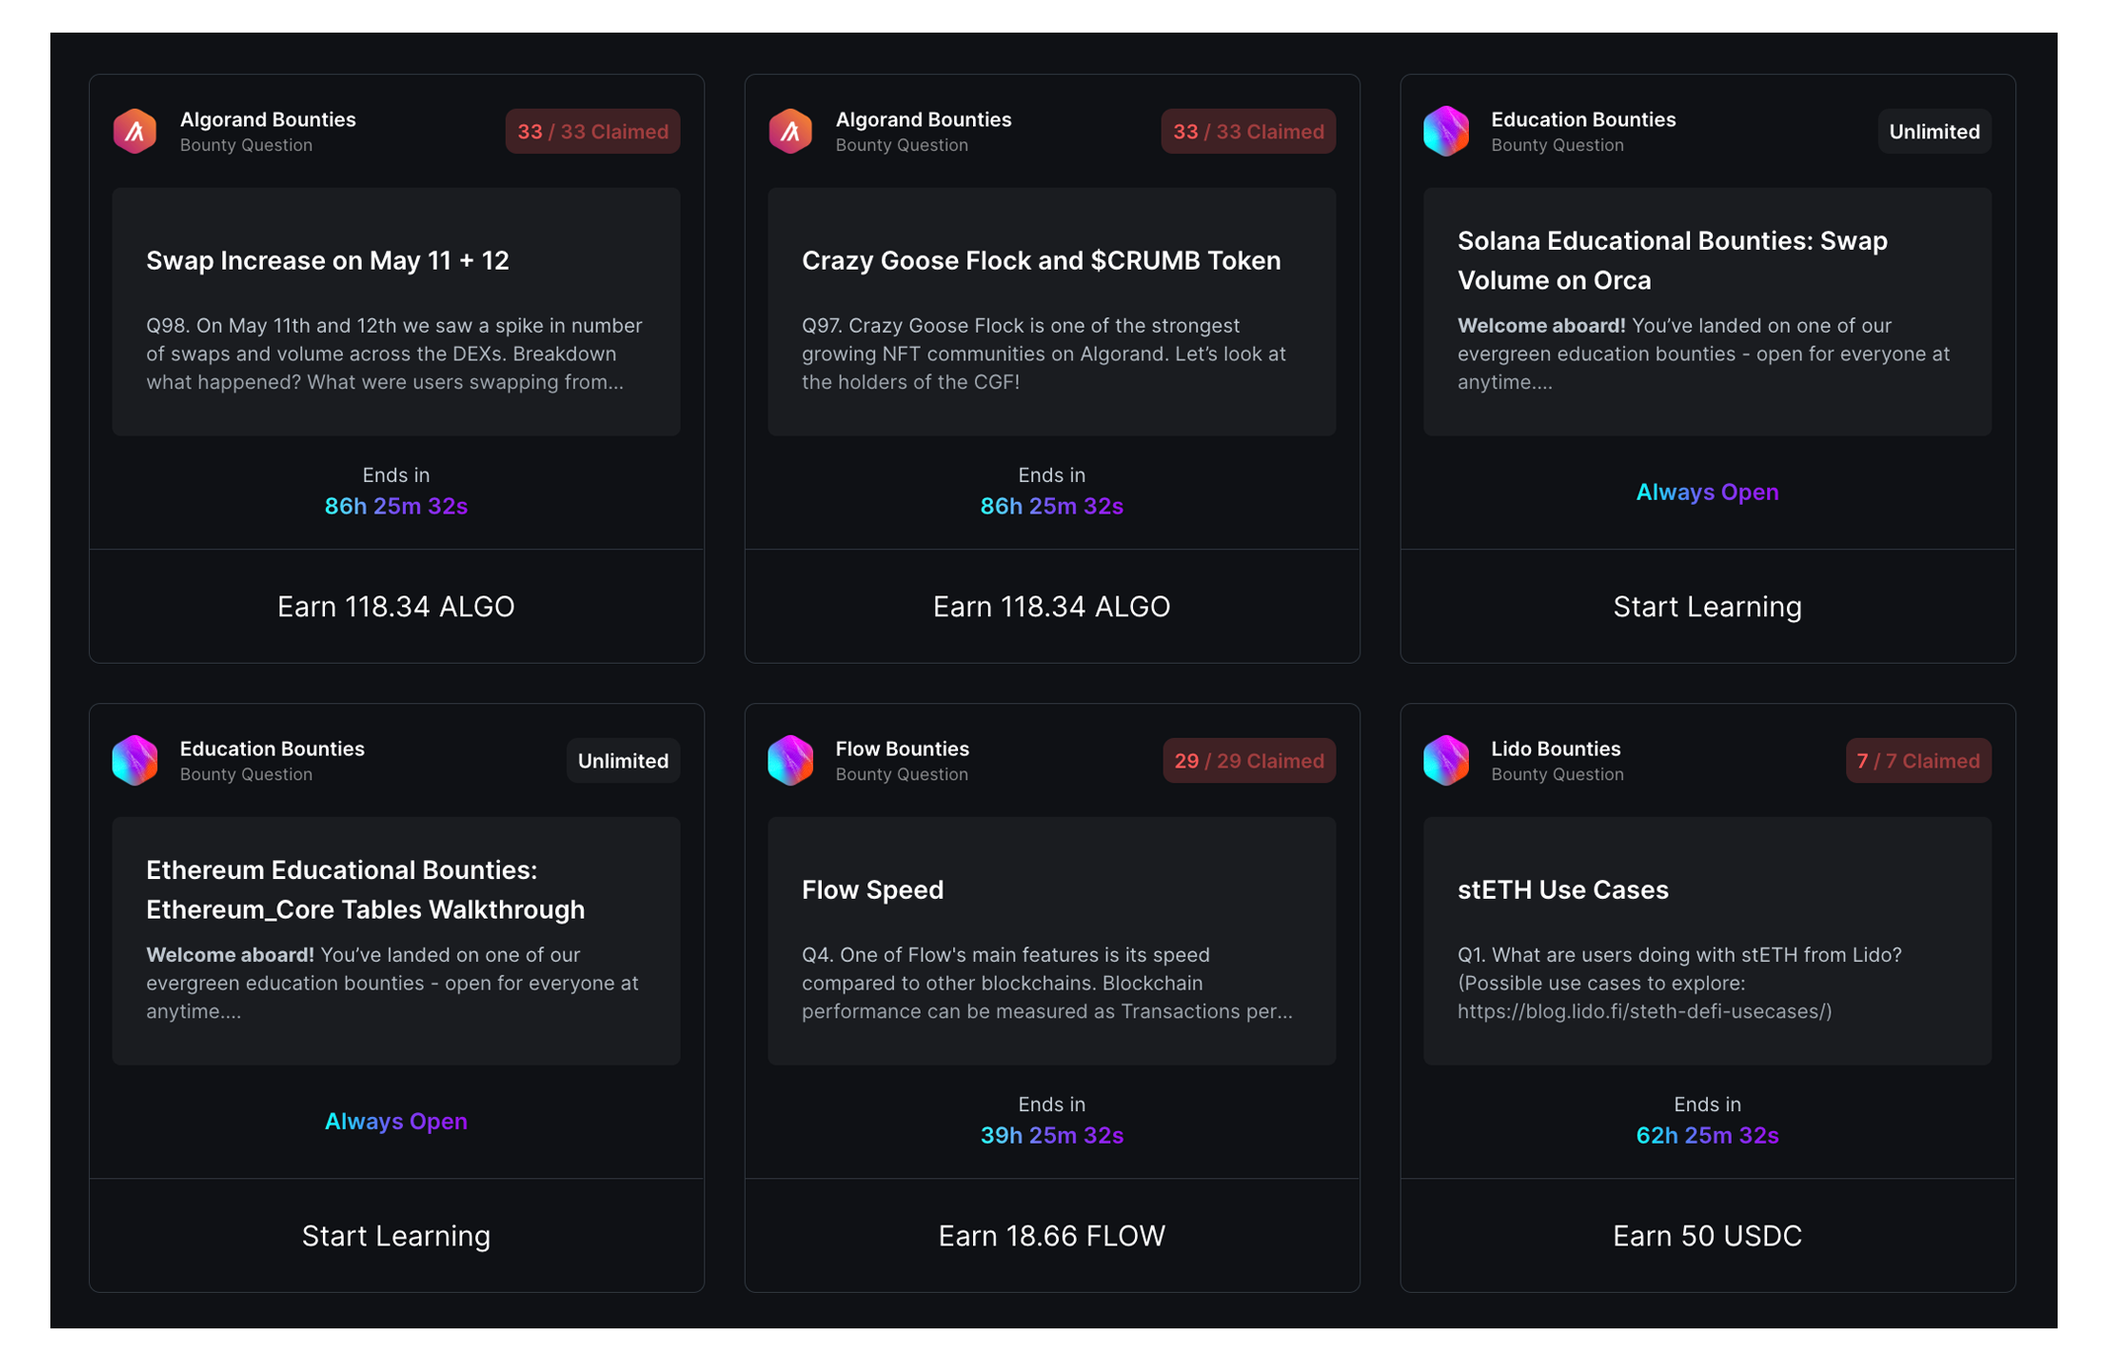Image resolution: width=2108 pixels, height=1361 pixels.
Task: Click Unlimited badge on Solana Educational card
Action: click(x=1933, y=131)
